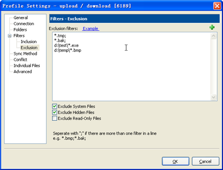
Task: Click the scrollbar down arrow
Action: 214,97
